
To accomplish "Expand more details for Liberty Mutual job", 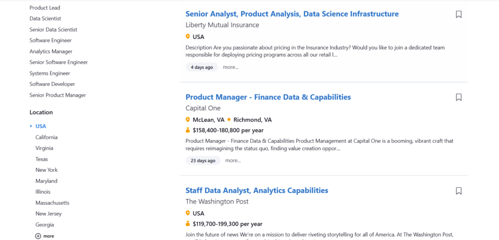I will click(x=230, y=67).
